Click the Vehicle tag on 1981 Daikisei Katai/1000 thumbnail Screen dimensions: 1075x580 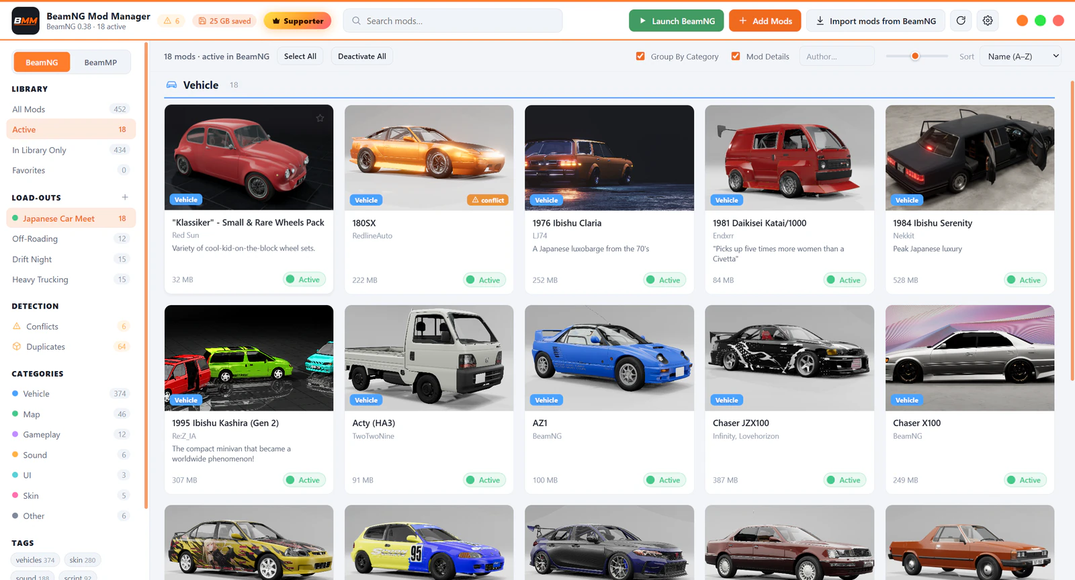point(726,200)
